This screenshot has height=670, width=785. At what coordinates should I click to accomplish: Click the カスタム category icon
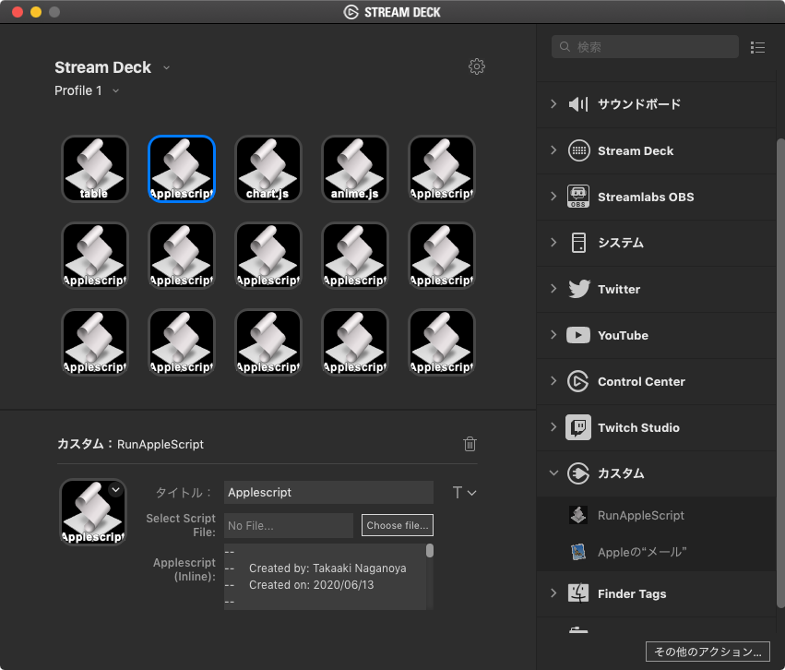point(578,473)
